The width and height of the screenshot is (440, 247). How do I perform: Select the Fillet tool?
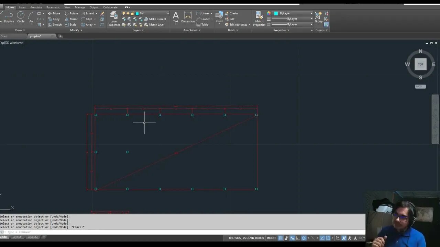pyautogui.click(x=87, y=19)
